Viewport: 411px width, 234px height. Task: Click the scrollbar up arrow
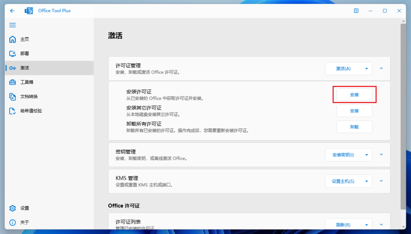(x=403, y=21)
